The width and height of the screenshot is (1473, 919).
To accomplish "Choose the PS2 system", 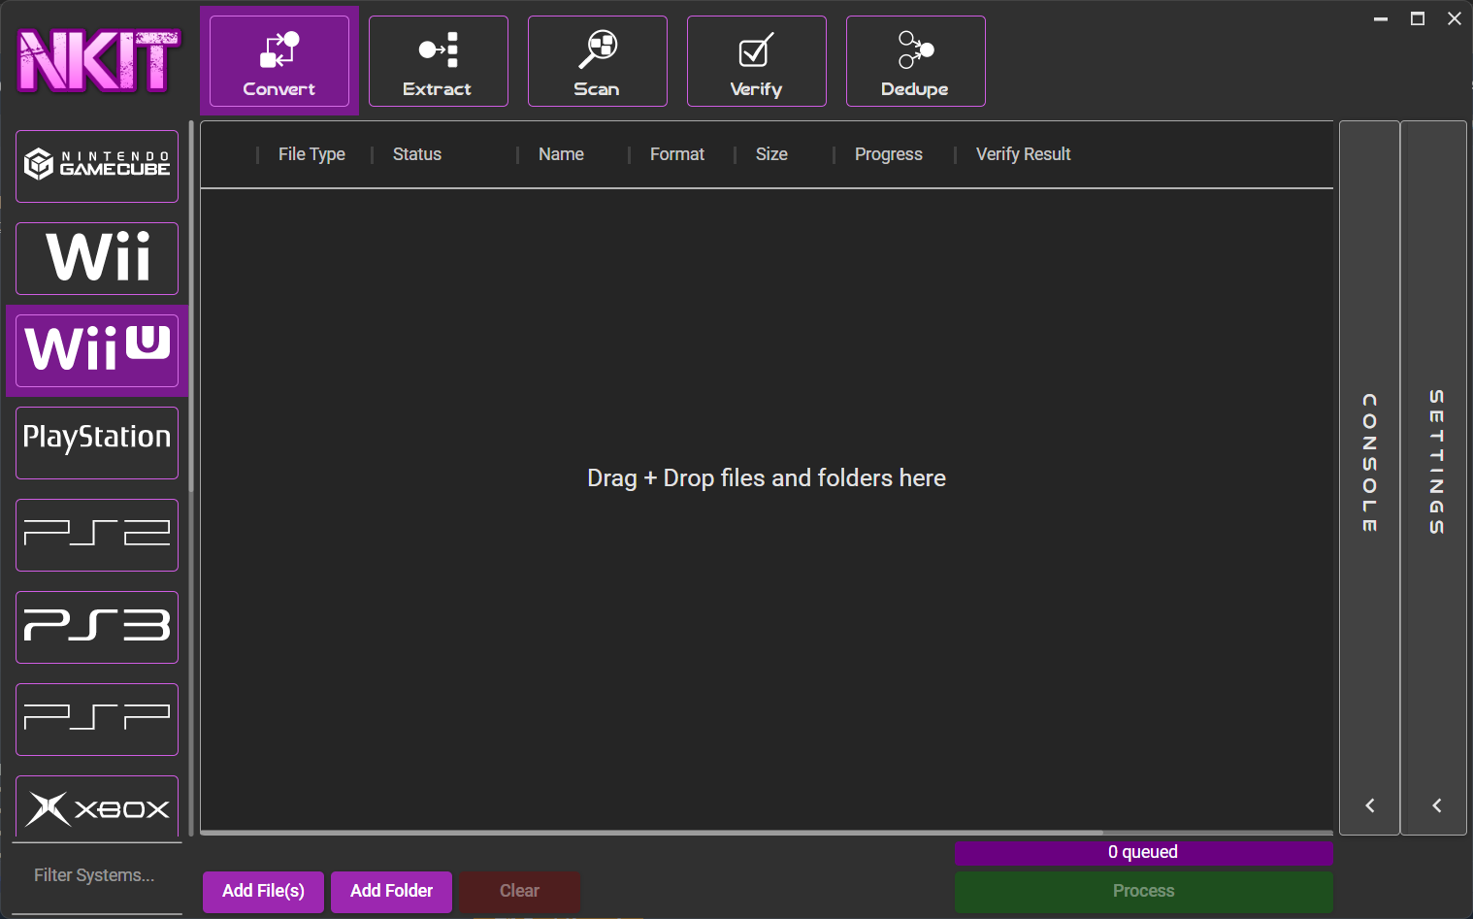I will (x=97, y=535).
